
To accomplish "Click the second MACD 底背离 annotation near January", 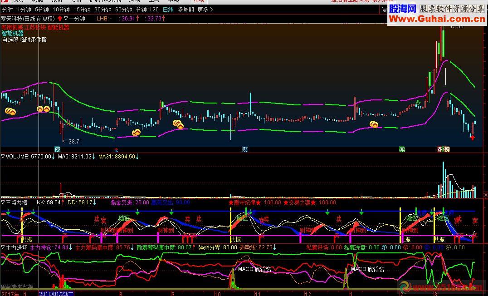I will coord(367,269).
